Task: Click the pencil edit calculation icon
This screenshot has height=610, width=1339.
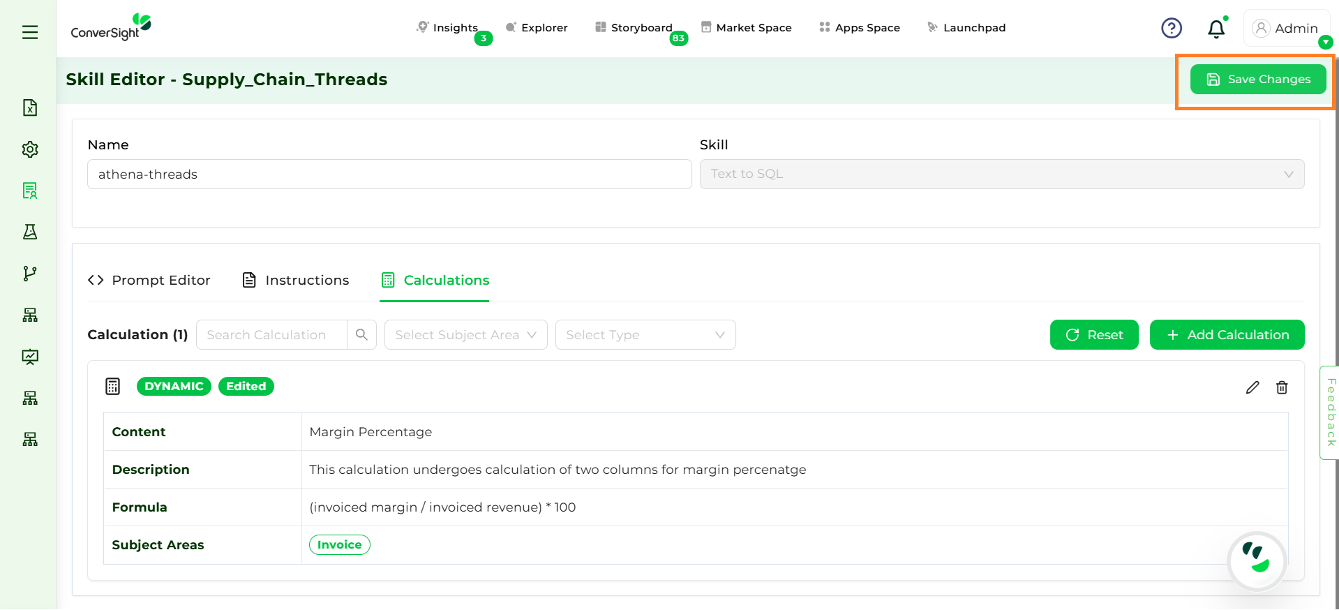Action: [x=1252, y=387]
